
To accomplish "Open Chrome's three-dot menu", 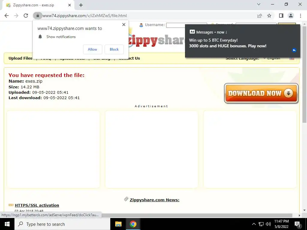I will click(300, 16).
